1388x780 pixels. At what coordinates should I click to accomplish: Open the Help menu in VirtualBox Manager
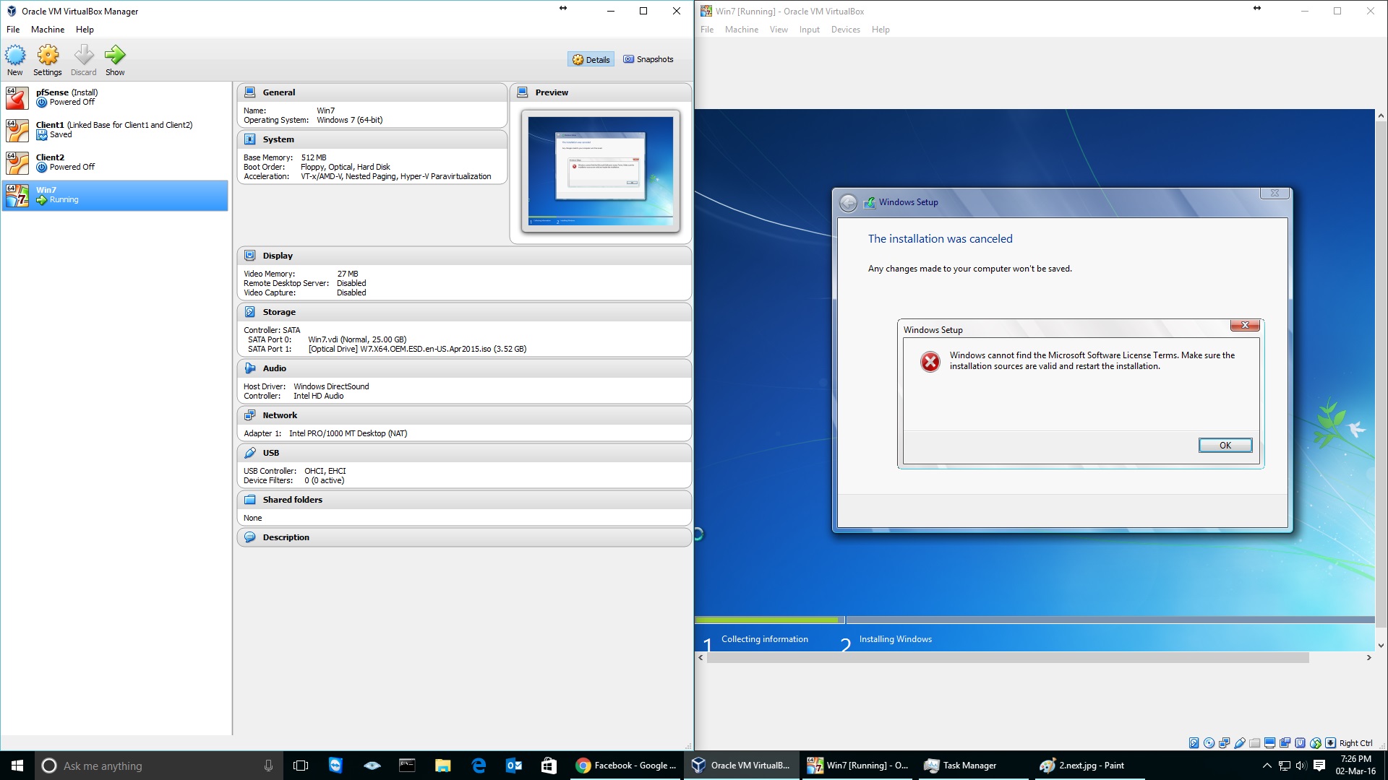click(85, 30)
